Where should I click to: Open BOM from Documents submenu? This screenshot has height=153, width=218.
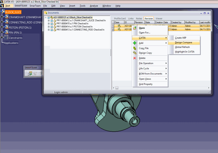150,74
